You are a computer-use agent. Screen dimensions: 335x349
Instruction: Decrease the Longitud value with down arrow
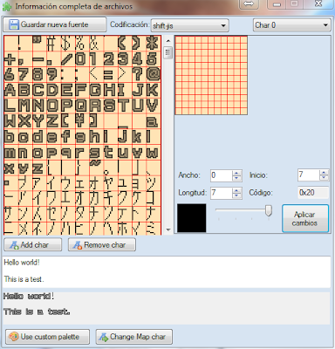click(x=236, y=195)
